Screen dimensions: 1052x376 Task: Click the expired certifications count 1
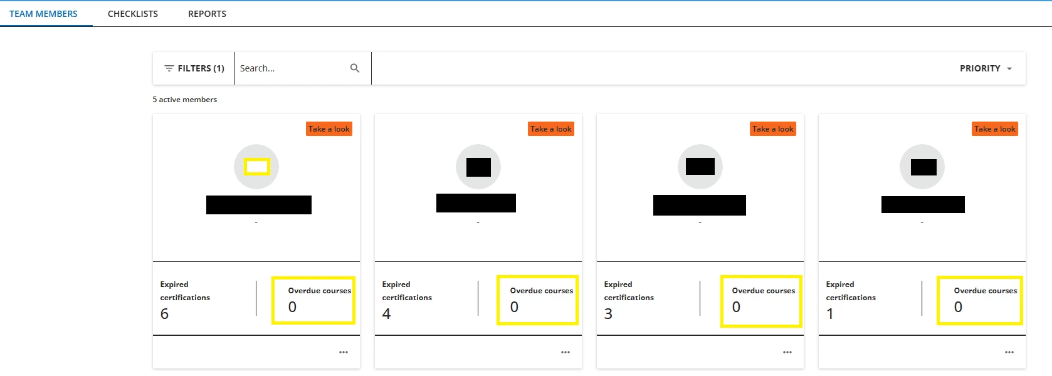click(830, 314)
